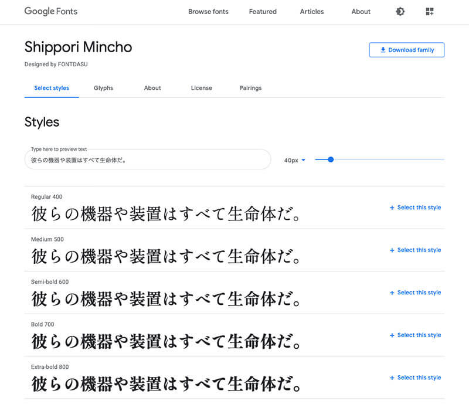This screenshot has width=469, height=411.
Task: Open the selected families grid icon
Action: point(430,12)
